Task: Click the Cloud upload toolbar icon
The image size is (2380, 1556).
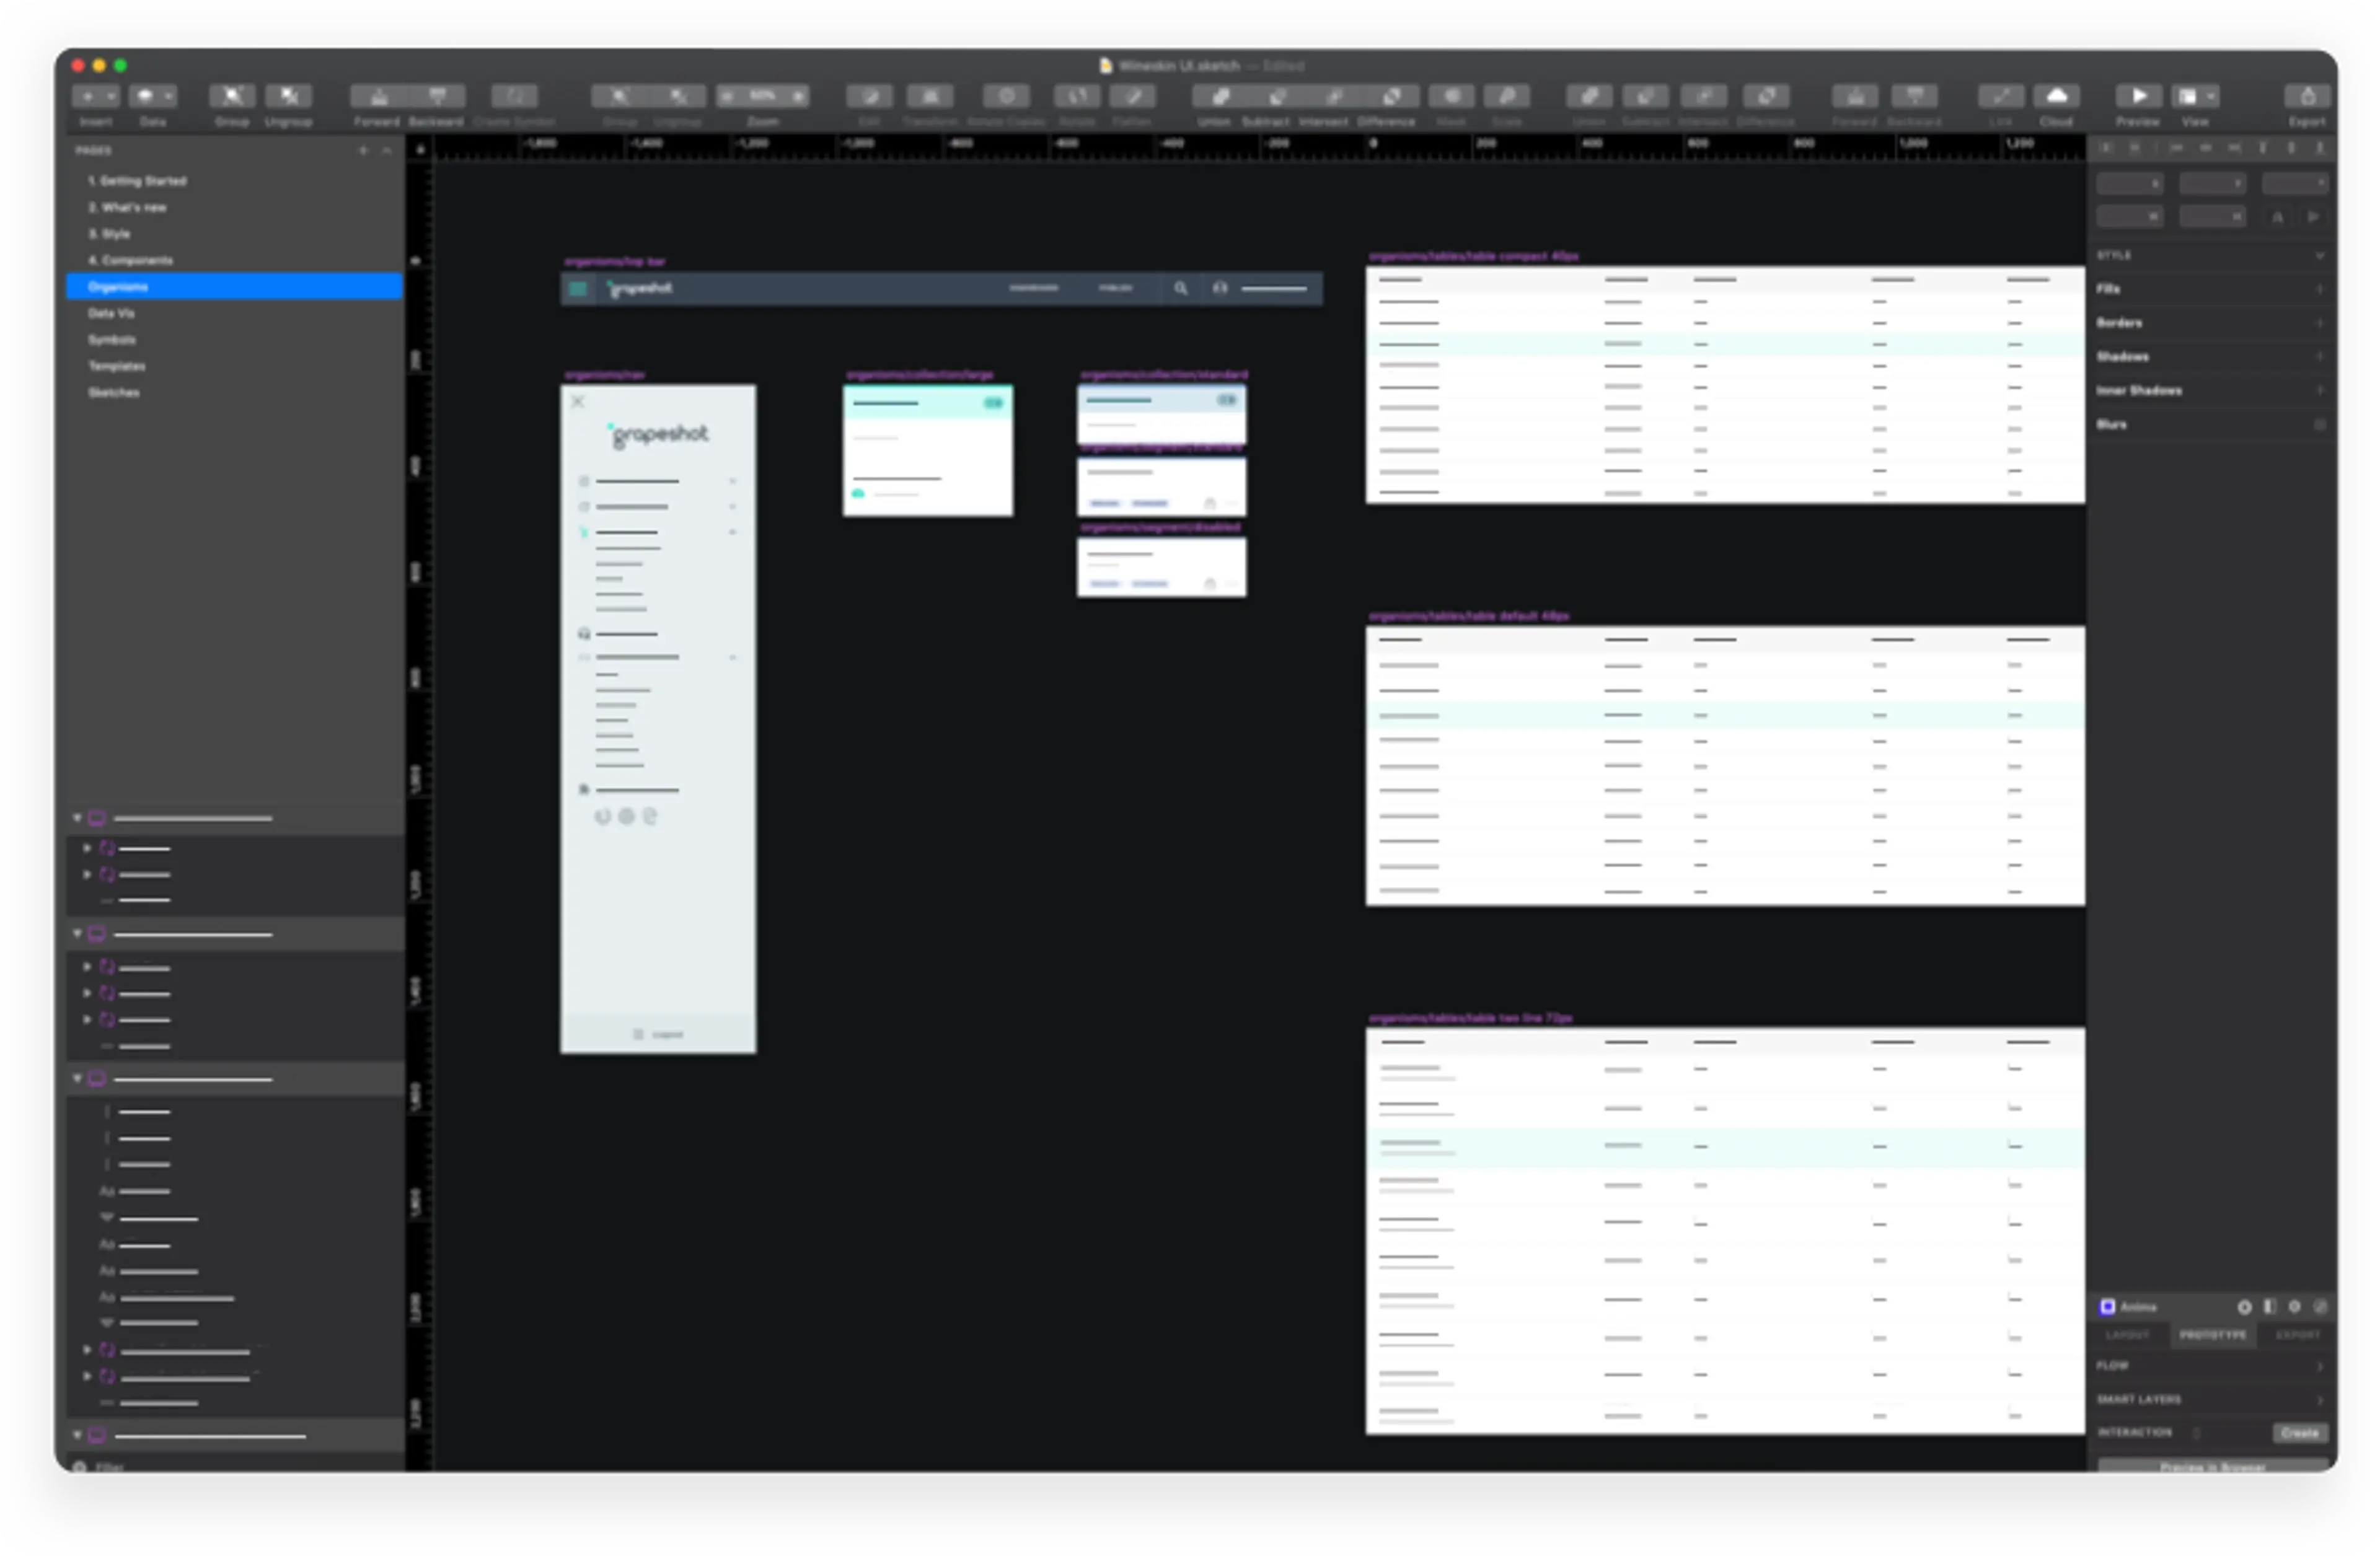Action: 2056,96
